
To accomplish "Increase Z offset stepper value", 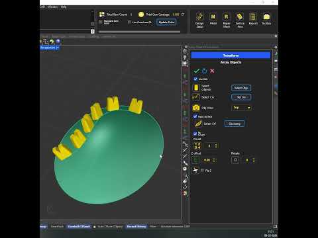I will click(x=214, y=159).
